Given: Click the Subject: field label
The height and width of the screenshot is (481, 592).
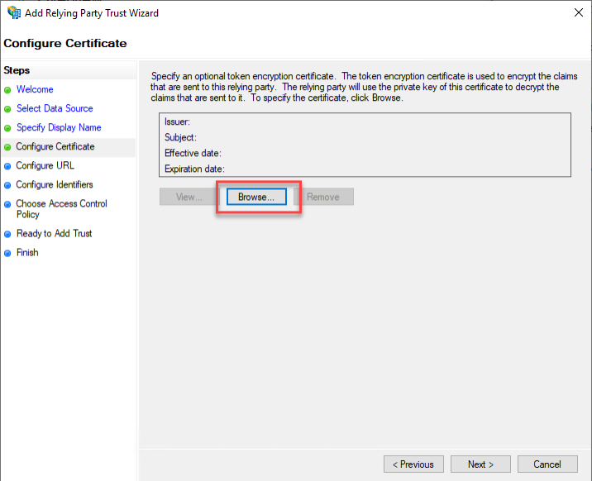Looking at the screenshot, I should (180, 137).
